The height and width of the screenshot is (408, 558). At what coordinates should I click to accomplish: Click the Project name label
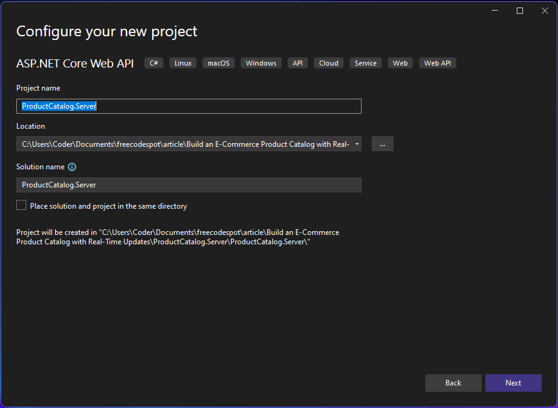tap(38, 88)
